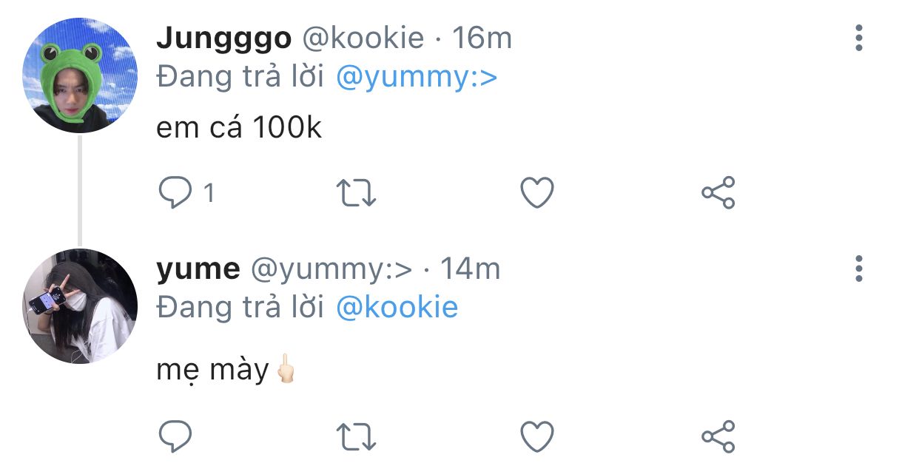Like yume's reply with heart icon
This screenshot has height=466, width=919.
click(537, 436)
